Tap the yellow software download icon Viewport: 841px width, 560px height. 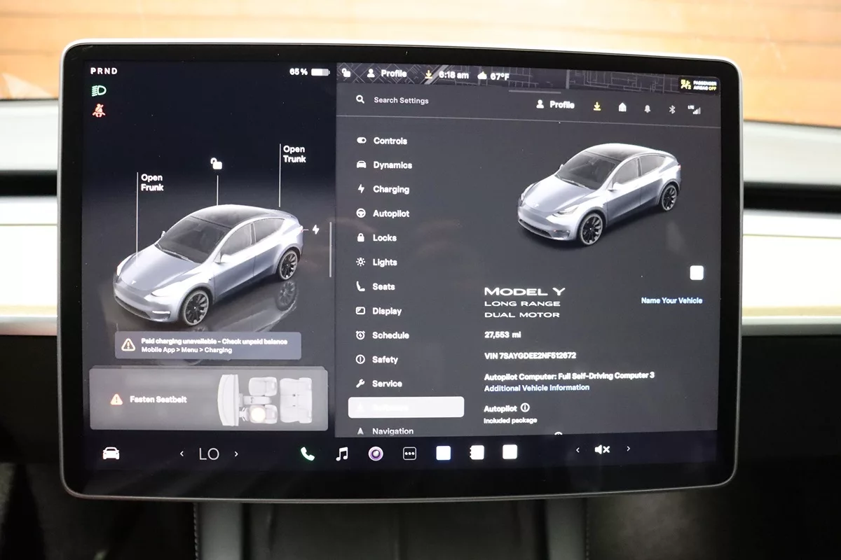(x=597, y=106)
